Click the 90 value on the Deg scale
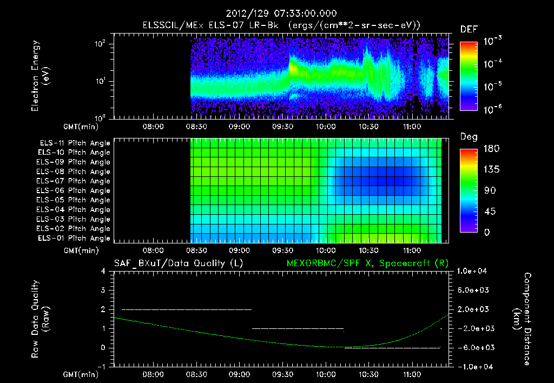 [x=490, y=191]
